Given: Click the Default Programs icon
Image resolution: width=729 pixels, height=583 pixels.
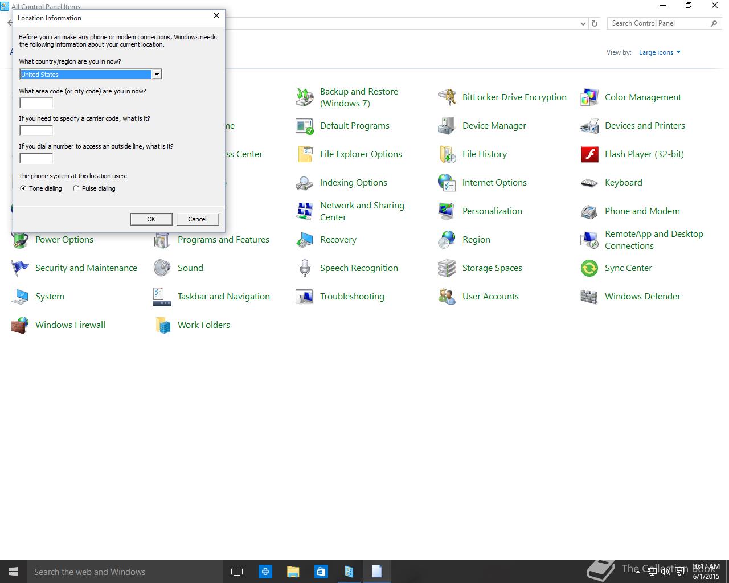Looking at the screenshot, I should click(x=305, y=126).
